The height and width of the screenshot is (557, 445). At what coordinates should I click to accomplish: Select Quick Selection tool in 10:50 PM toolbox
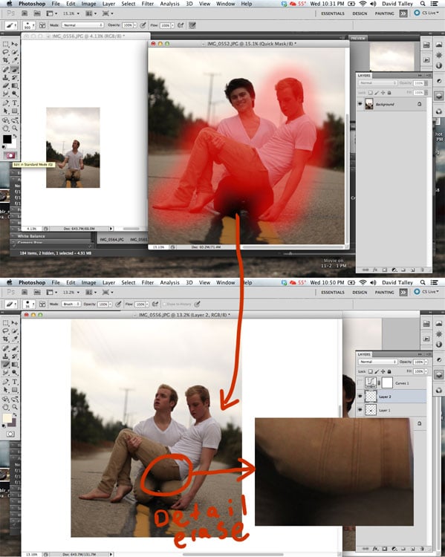point(15,331)
